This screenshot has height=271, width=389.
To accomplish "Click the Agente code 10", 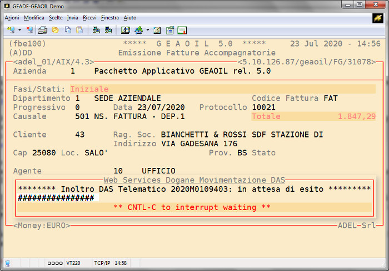I will 118,171.
